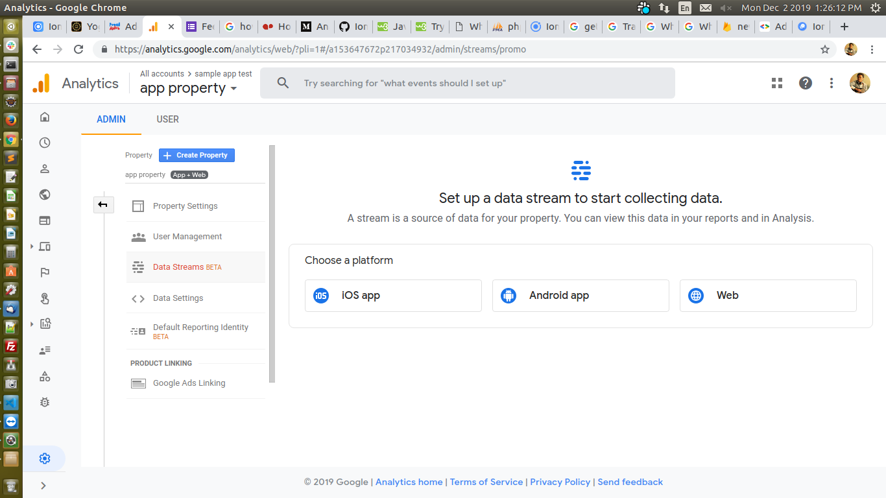Viewport: 886px width, 498px height.
Task: Open the three-dot more options menu
Action: pos(832,83)
